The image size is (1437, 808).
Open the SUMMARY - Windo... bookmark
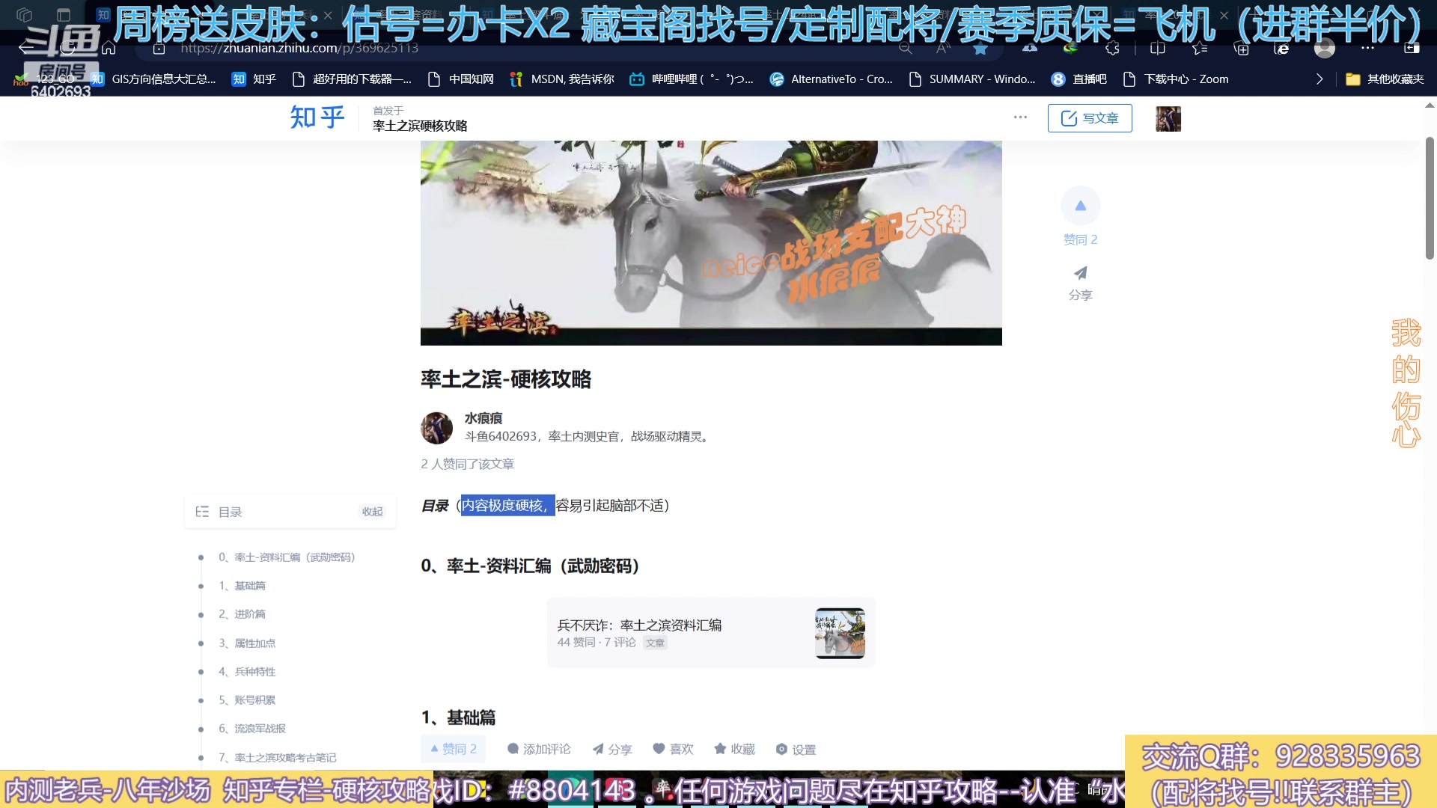point(972,79)
